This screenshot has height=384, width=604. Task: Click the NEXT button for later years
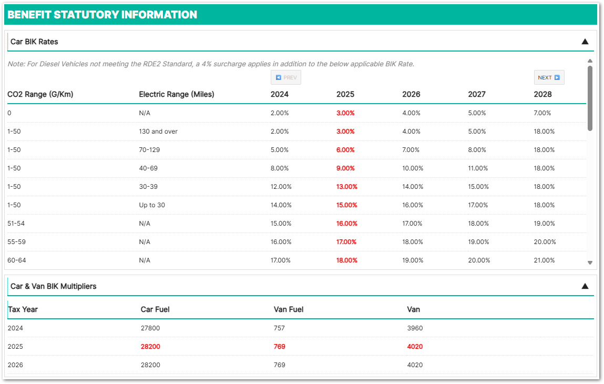tap(549, 77)
